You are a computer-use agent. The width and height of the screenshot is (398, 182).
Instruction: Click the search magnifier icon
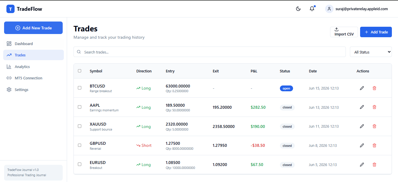[x=79, y=52]
